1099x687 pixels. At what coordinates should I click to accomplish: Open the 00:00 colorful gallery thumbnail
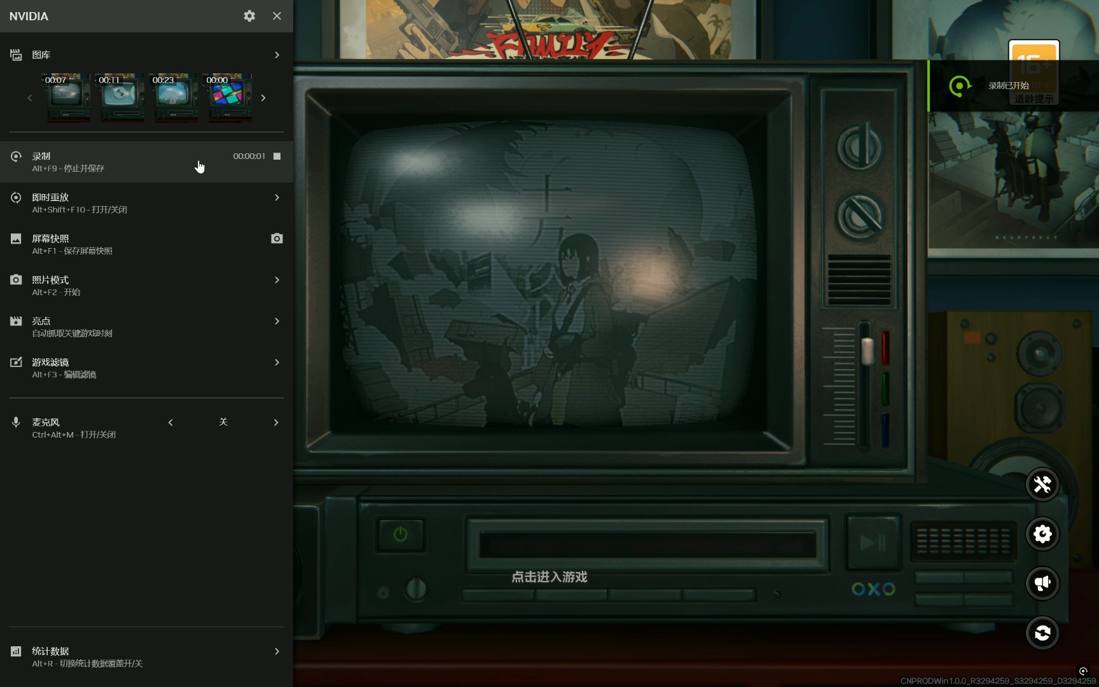coord(227,97)
